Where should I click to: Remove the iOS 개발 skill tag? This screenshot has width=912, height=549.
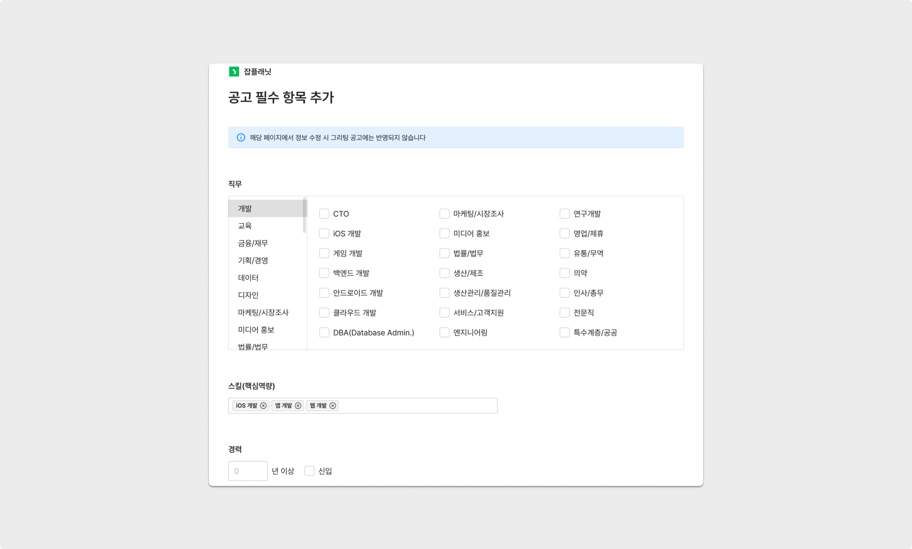pyautogui.click(x=263, y=406)
